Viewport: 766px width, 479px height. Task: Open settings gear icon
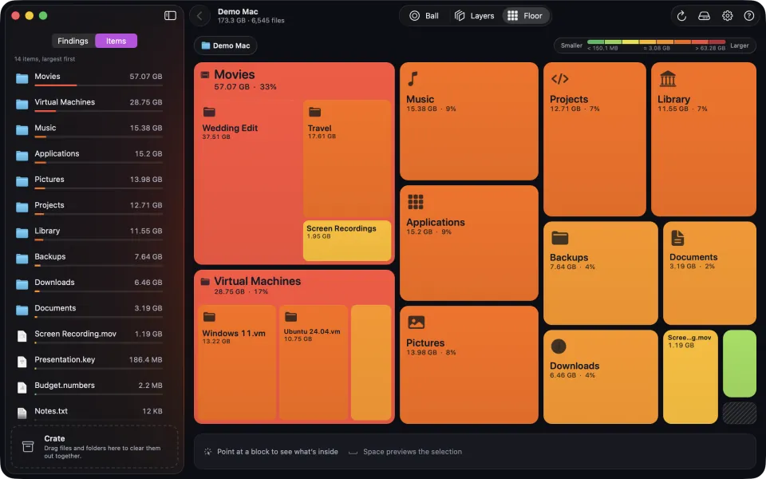point(728,16)
